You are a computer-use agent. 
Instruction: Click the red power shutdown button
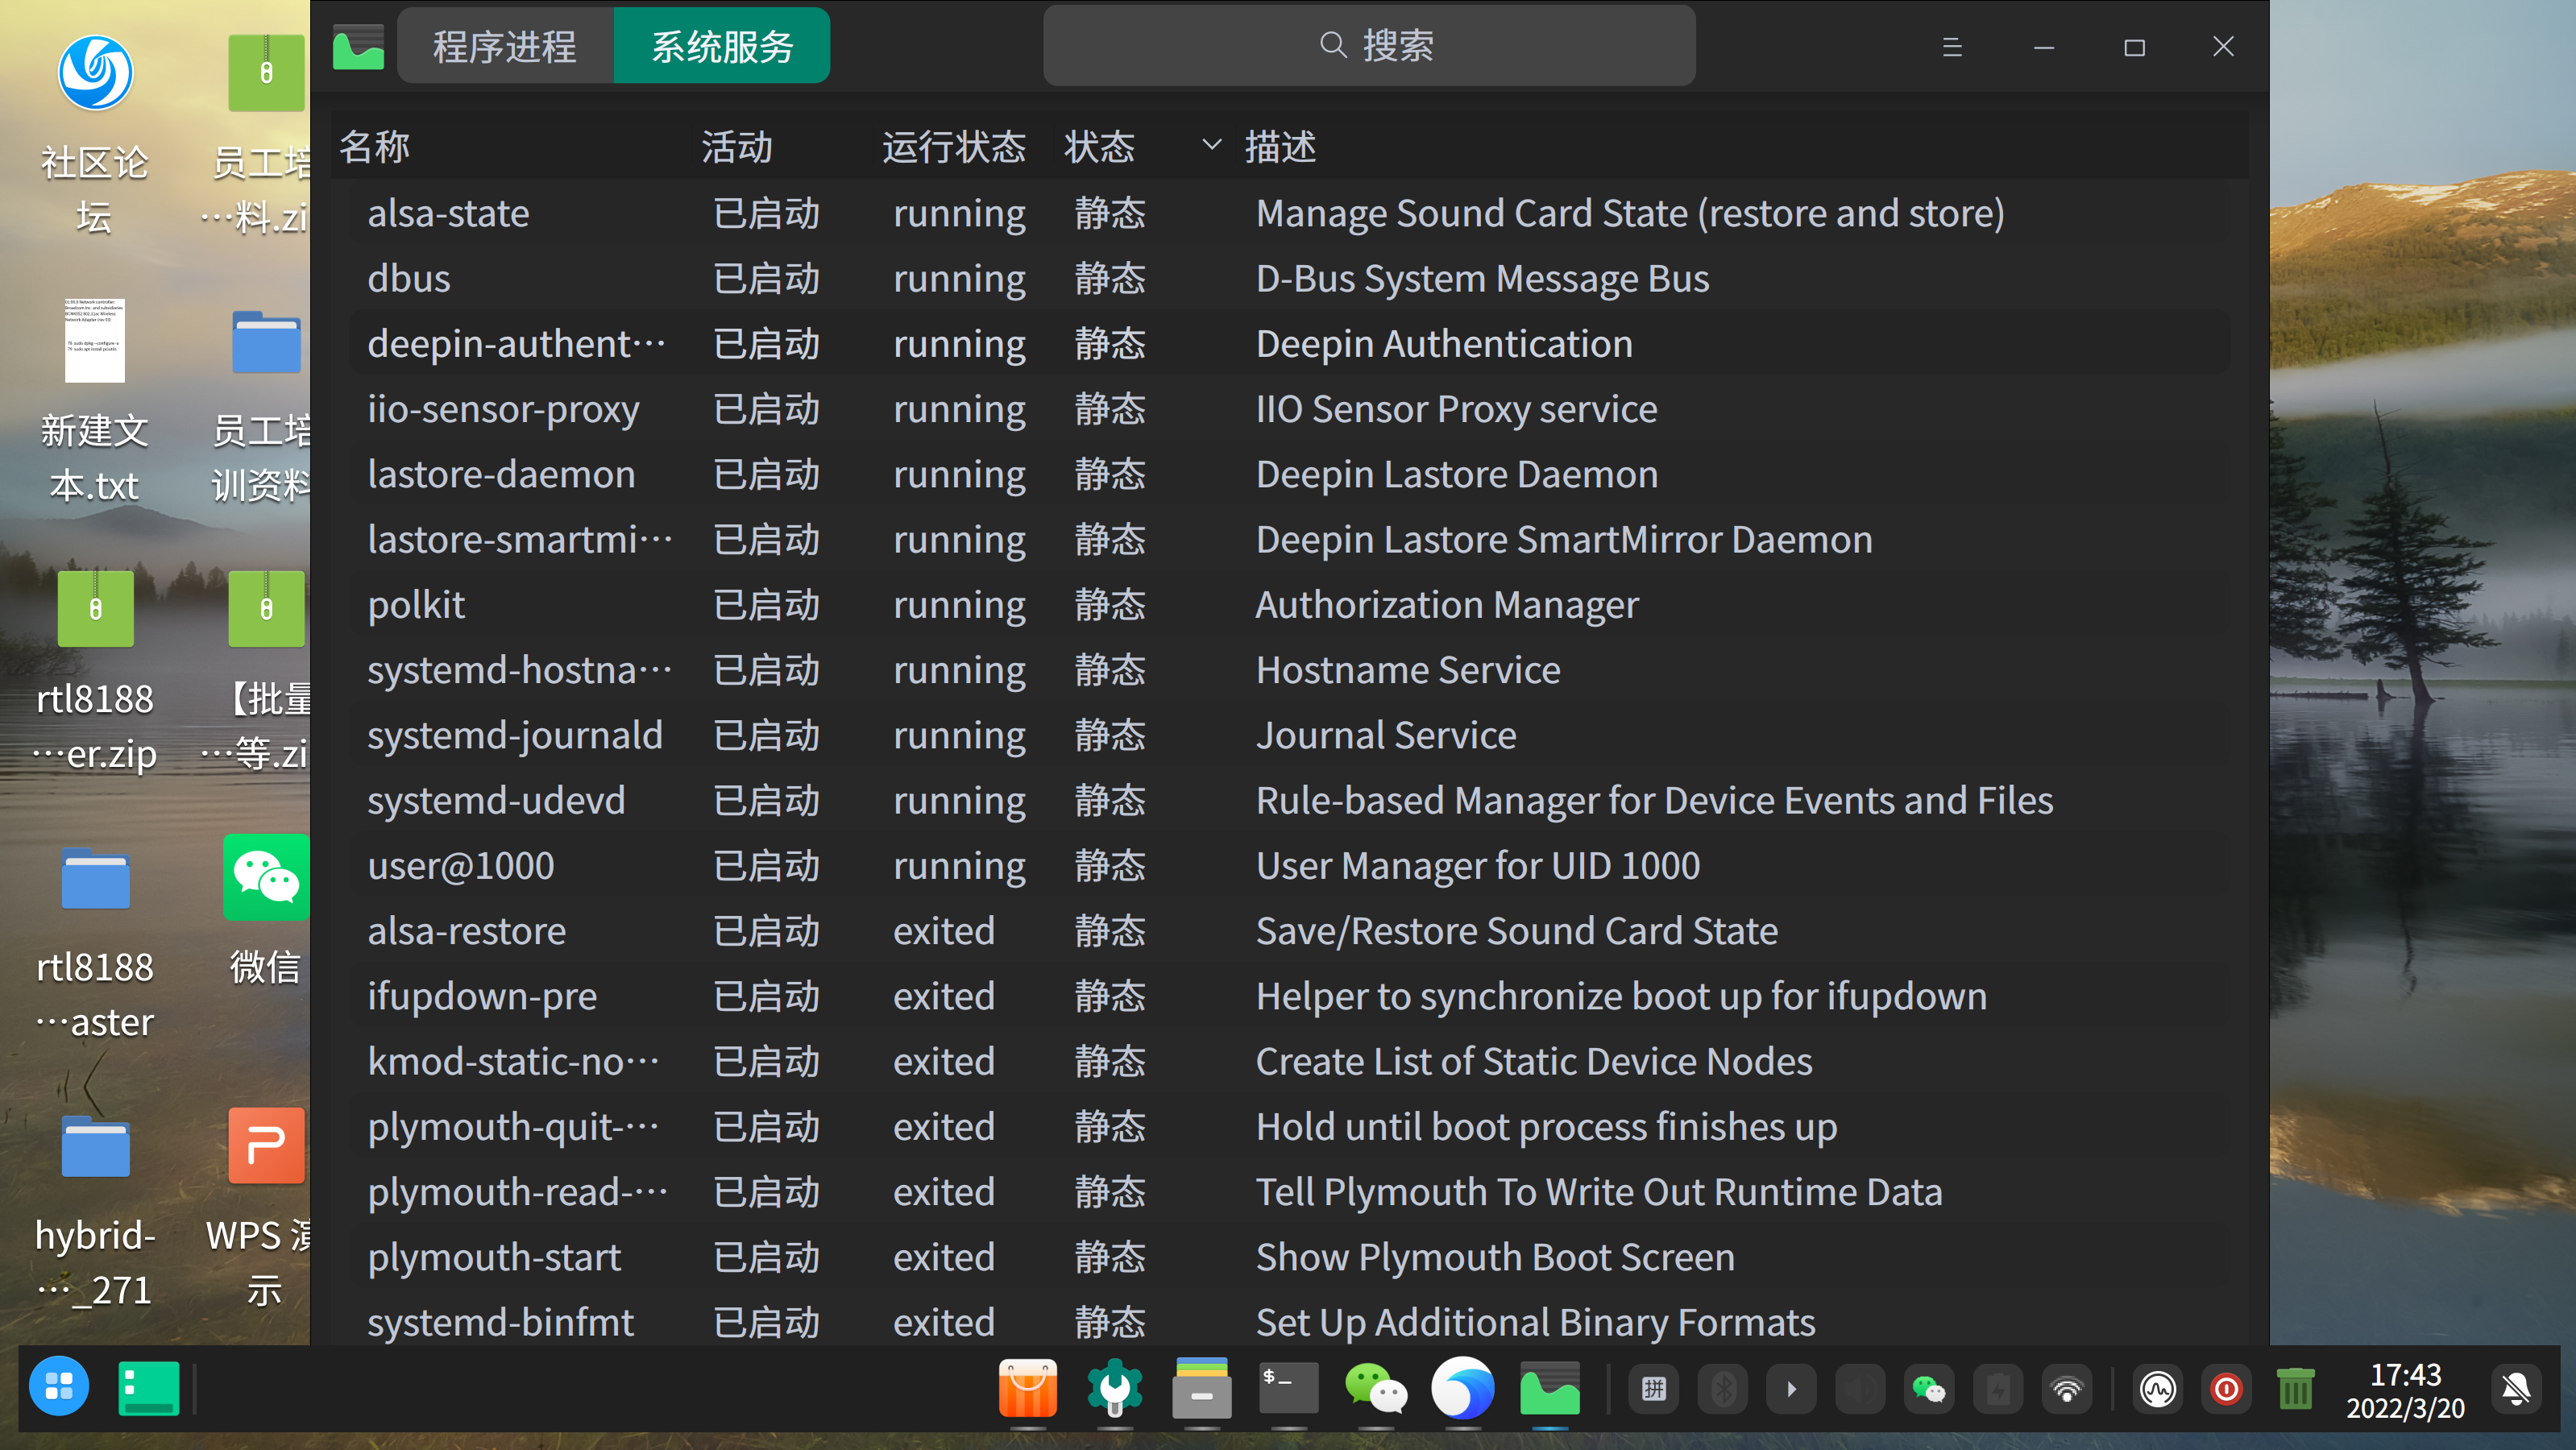[2226, 1389]
